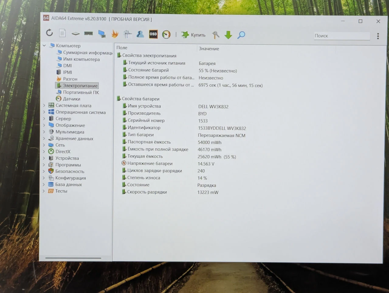Select Суммарная информация in tree
This screenshot has height=293, width=389.
pyautogui.click(x=84, y=53)
